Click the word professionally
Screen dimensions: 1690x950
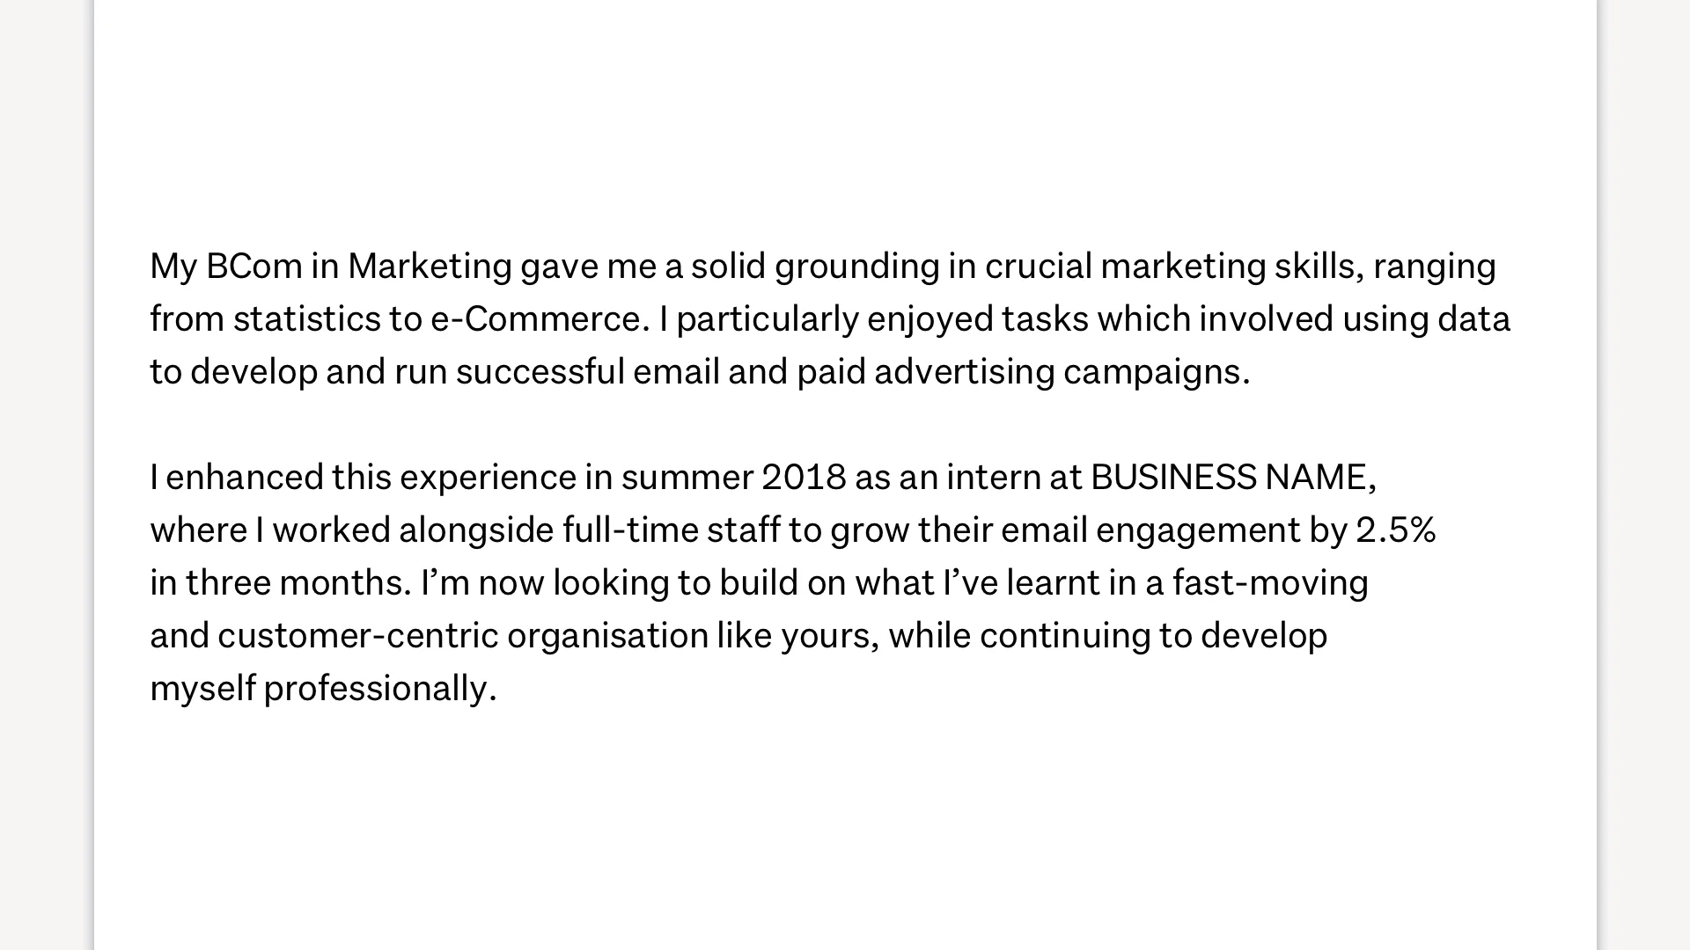click(379, 689)
